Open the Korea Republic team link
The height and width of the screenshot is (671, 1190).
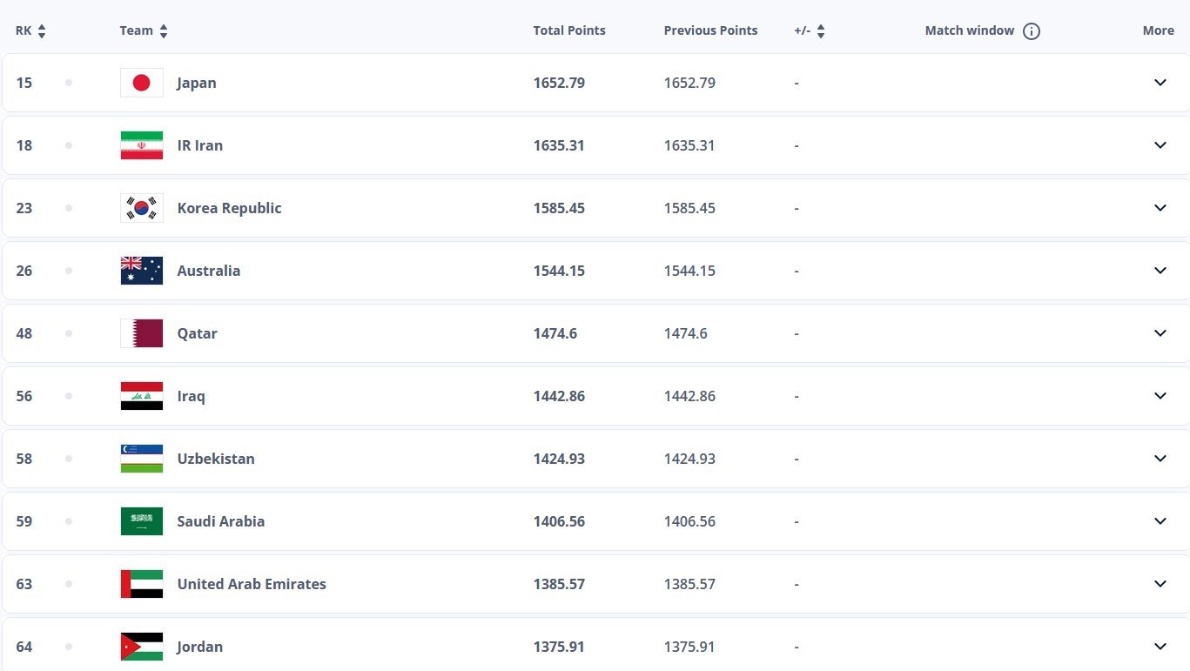click(x=230, y=208)
